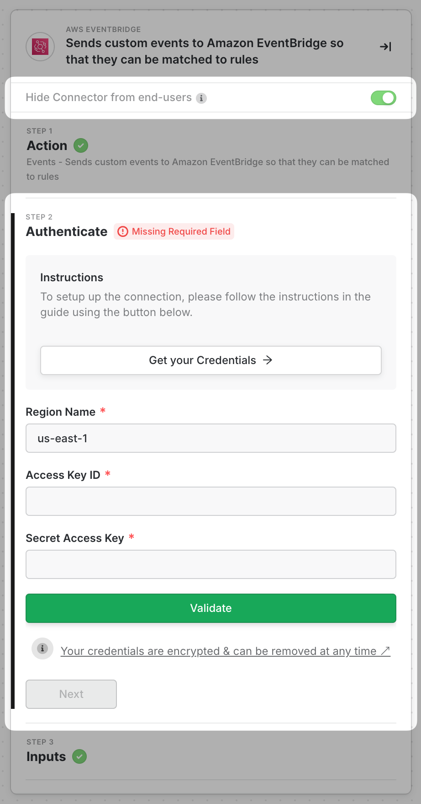421x804 pixels.
Task: Click the Access Key ID input field
Action: 210,501
